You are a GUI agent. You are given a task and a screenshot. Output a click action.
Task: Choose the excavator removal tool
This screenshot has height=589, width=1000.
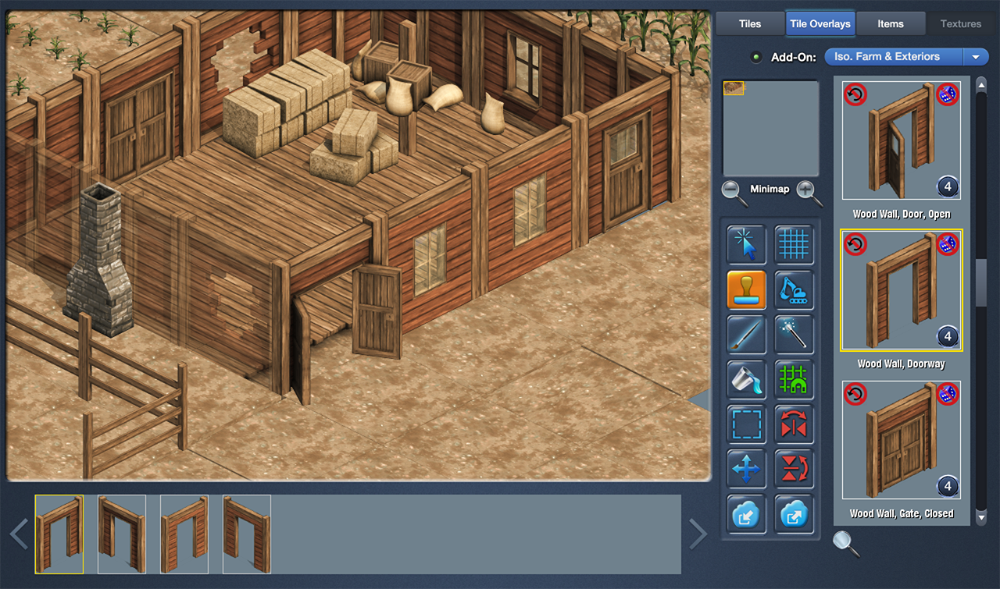(x=794, y=290)
